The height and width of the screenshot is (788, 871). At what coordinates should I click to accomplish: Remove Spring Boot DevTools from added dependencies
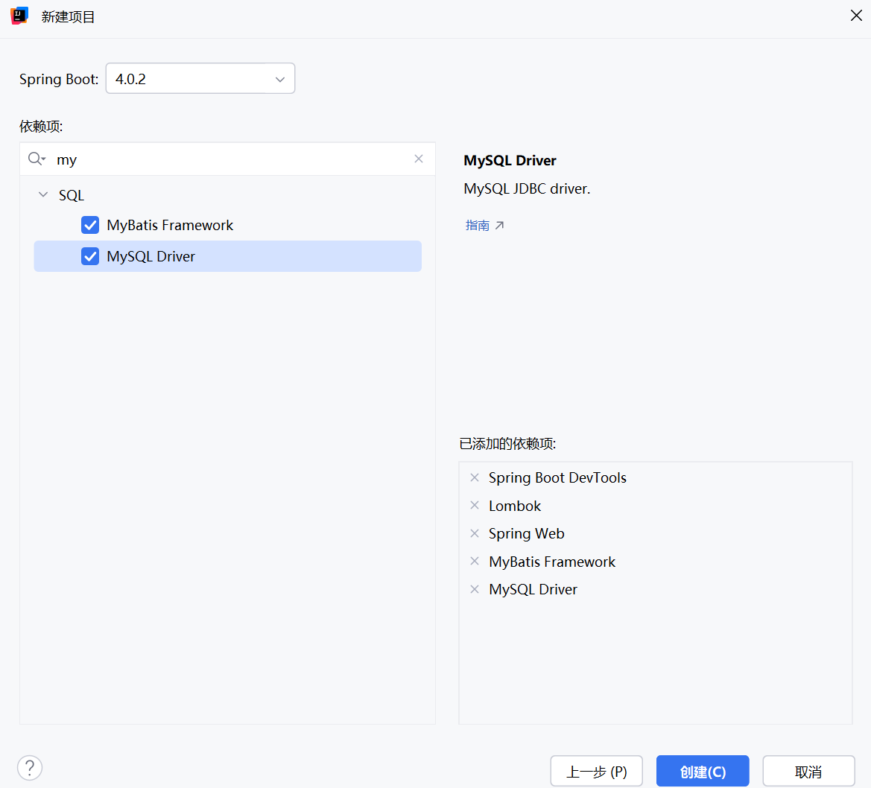click(475, 477)
